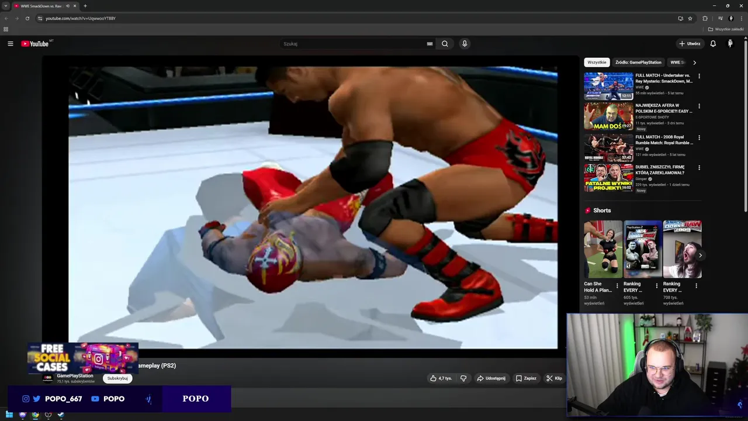Image resolution: width=748 pixels, height=421 pixels.
Task: Open the Chrome profile avatar
Action: click(730, 18)
